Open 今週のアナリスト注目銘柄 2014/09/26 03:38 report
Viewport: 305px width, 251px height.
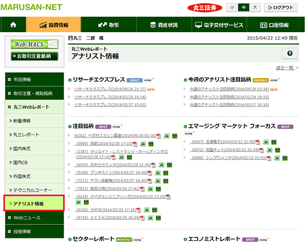point(229,89)
